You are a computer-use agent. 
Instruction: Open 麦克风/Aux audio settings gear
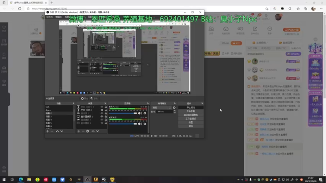(145, 113)
